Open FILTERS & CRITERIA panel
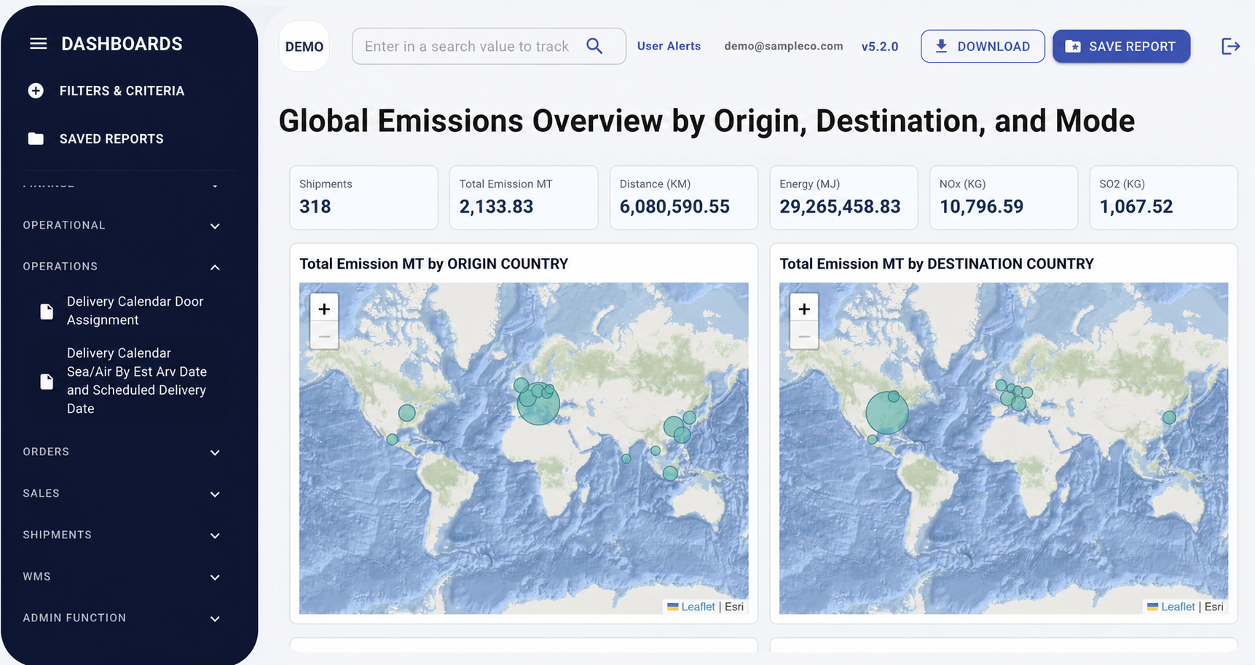 click(121, 90)
